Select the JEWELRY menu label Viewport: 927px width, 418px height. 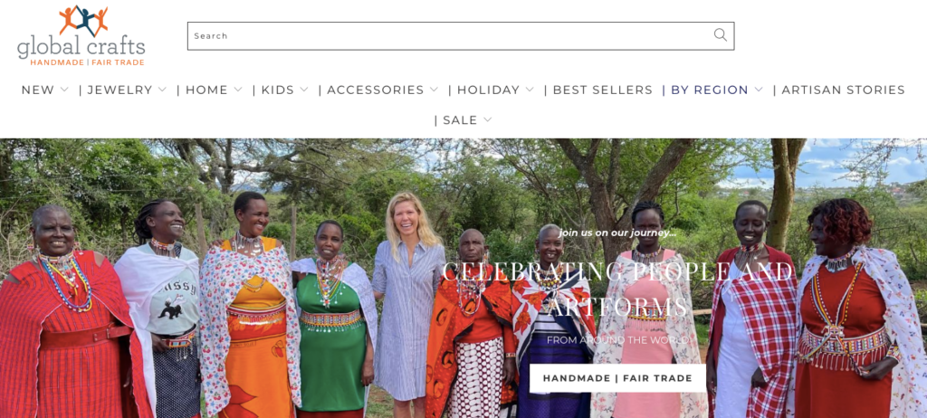pyautogui.click(x=120, y=90)
